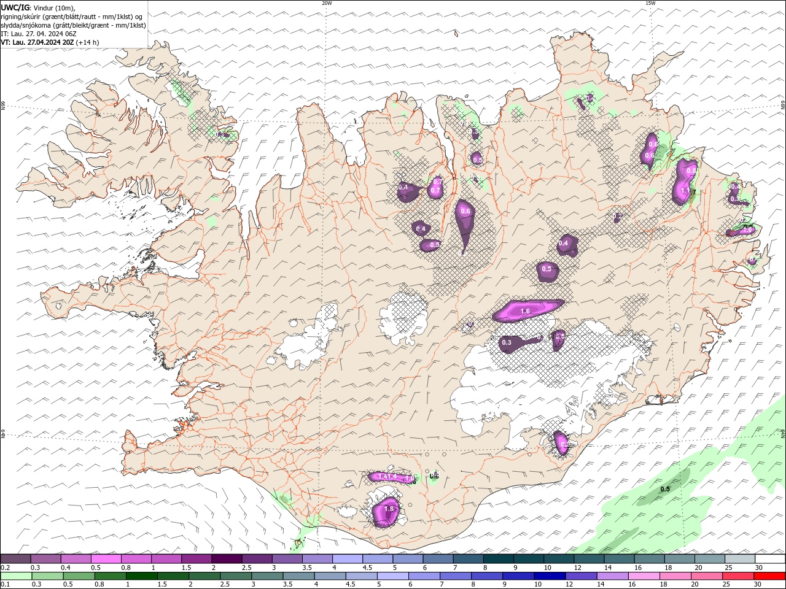Click the 1.6 snowfall value on the map
786x589 pixels.
[x=525, y=312]
